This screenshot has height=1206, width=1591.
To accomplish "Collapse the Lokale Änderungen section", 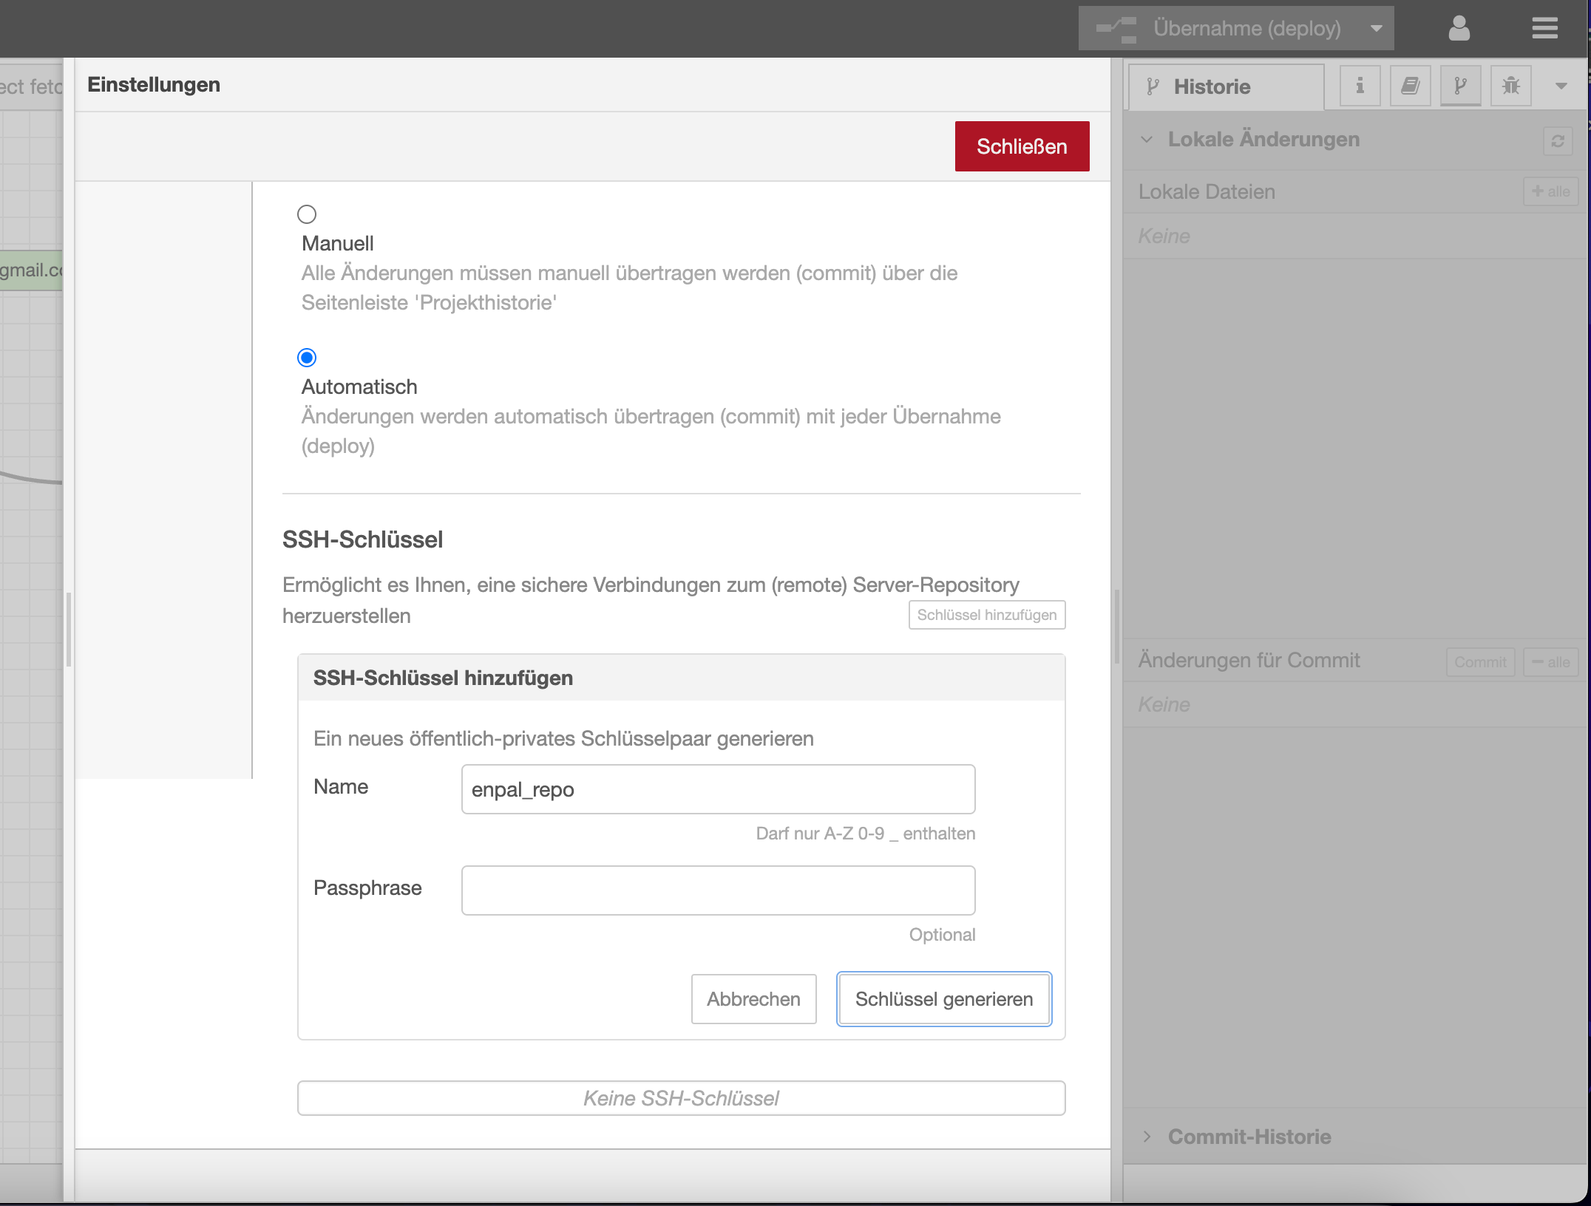I will (x=1147, y=138).
